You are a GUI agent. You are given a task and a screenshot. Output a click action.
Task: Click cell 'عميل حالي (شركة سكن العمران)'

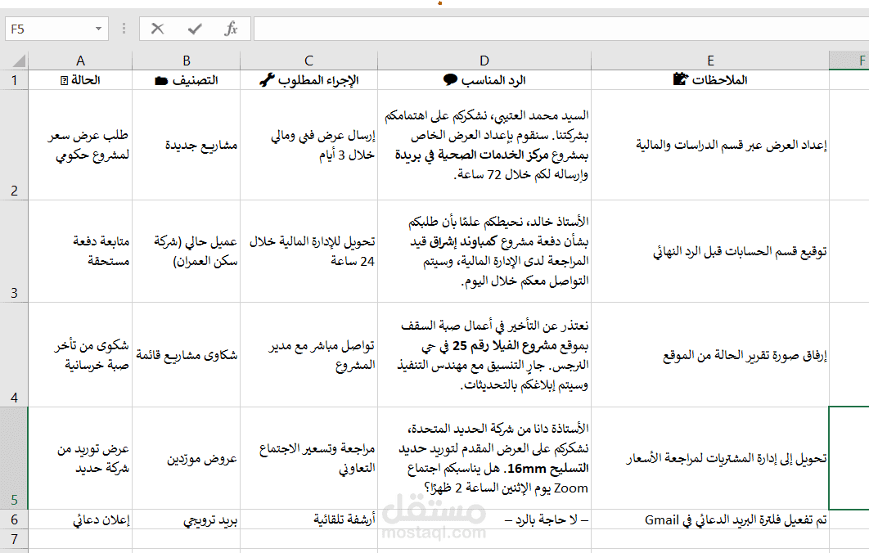coord(187,251)
